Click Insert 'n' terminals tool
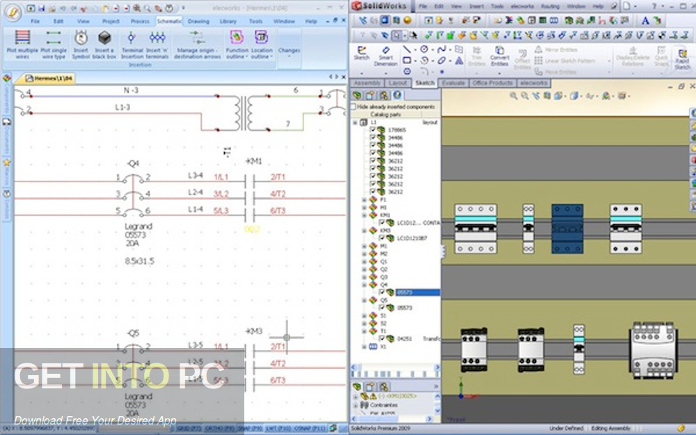The image size is (696, 435). pos(157,45)
